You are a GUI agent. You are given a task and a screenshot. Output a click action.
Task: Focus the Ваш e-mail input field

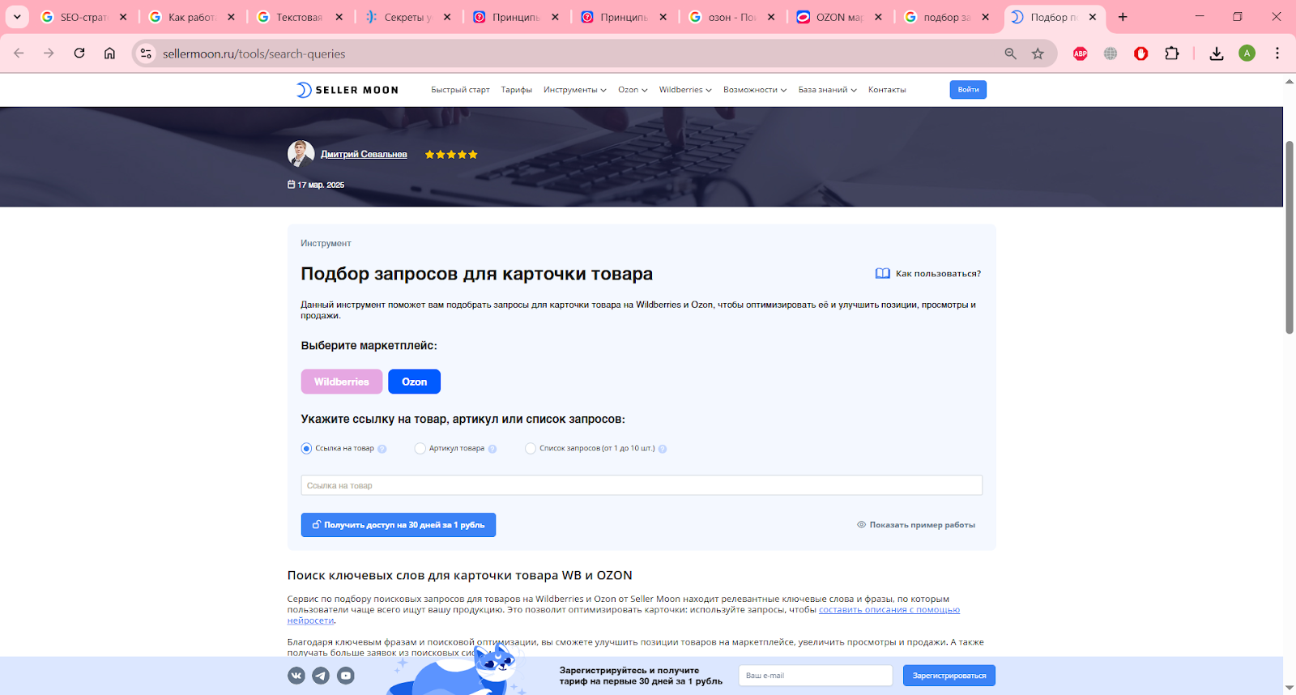click(816, 676)
